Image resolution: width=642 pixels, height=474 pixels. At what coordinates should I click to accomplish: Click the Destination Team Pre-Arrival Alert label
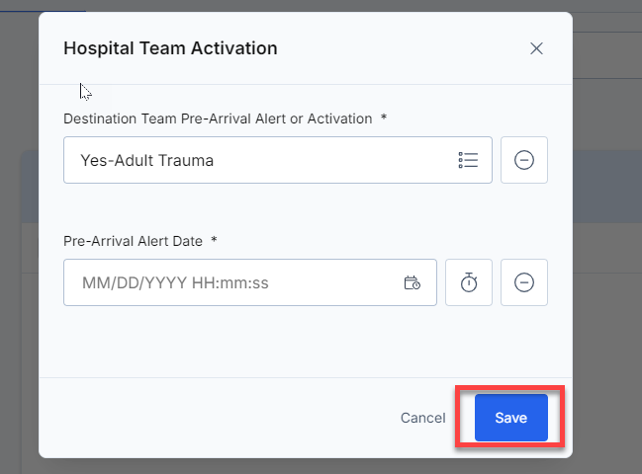(218, 118)
